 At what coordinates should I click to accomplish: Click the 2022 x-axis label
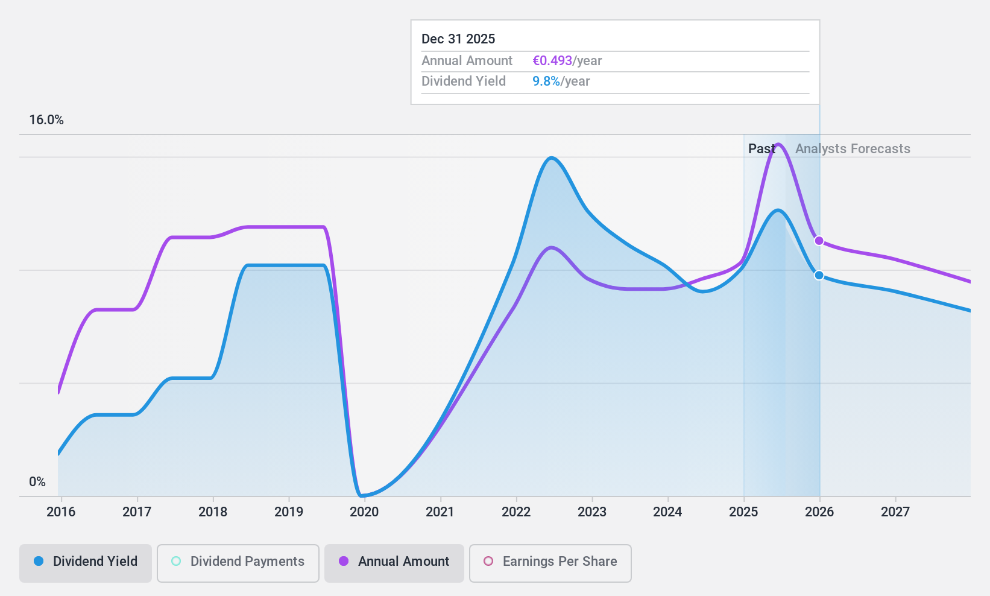pos(516,512)
